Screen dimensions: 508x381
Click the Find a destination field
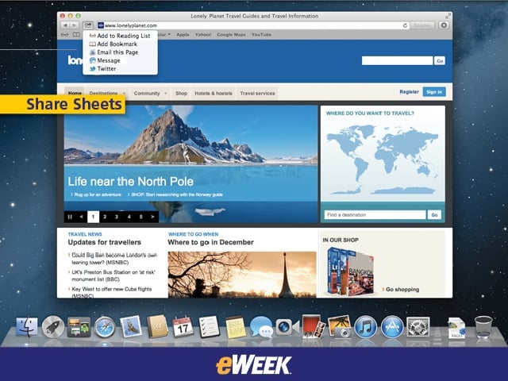point(375,215)
